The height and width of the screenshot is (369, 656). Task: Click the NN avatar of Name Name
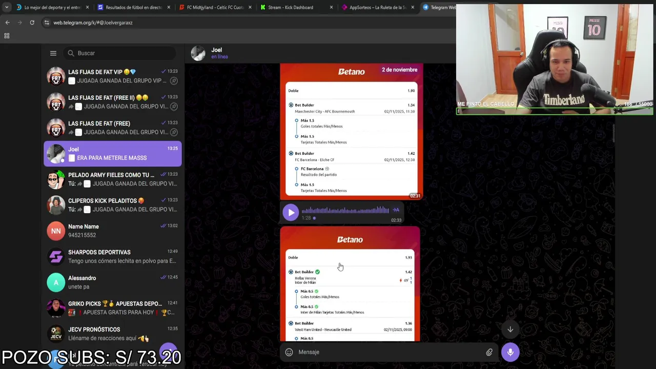point(56,231)
